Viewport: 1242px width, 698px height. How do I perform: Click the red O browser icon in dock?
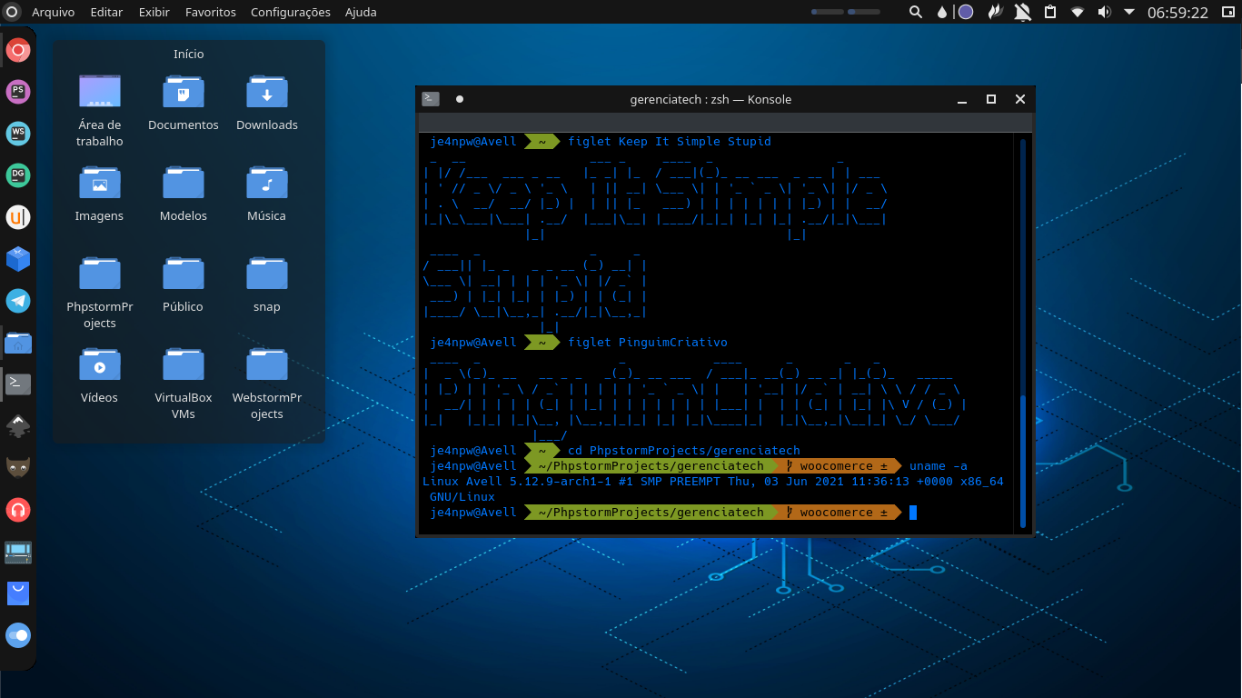coord(18,50)
